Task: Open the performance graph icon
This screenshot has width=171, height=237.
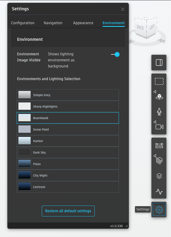Action: (159, 192)
